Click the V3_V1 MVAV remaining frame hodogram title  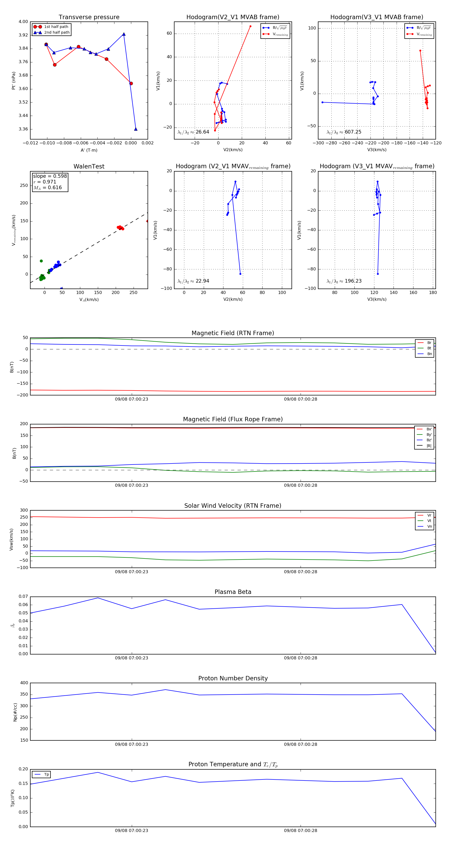click(x=377, y=166)
